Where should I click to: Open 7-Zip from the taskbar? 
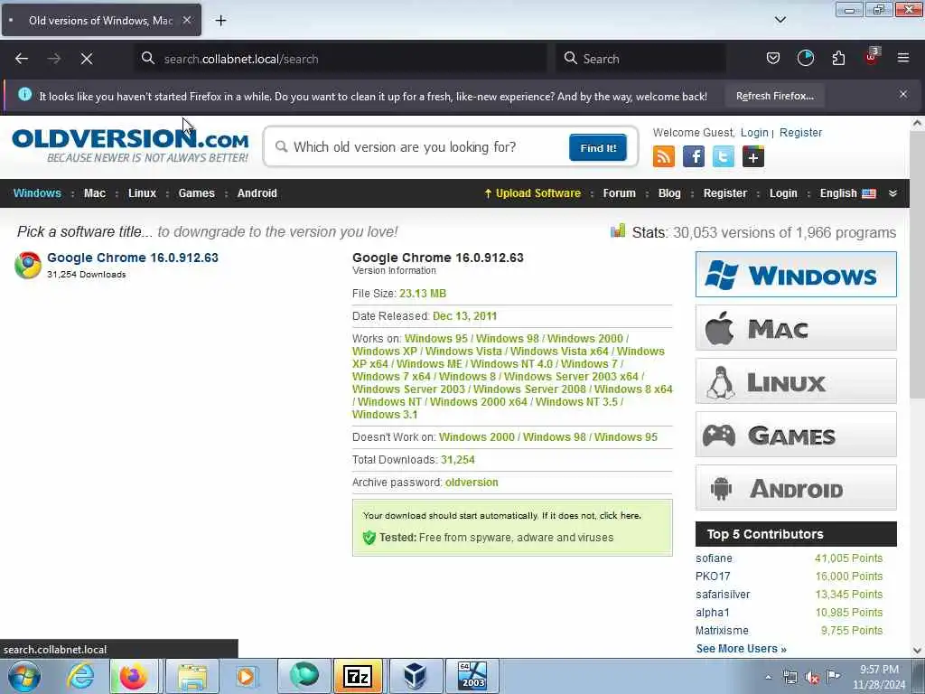click(358, 676)
